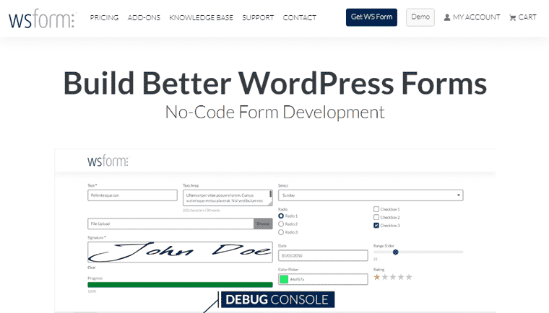
Task: Click the WS Form logo in header
Action: click(42, 19)
